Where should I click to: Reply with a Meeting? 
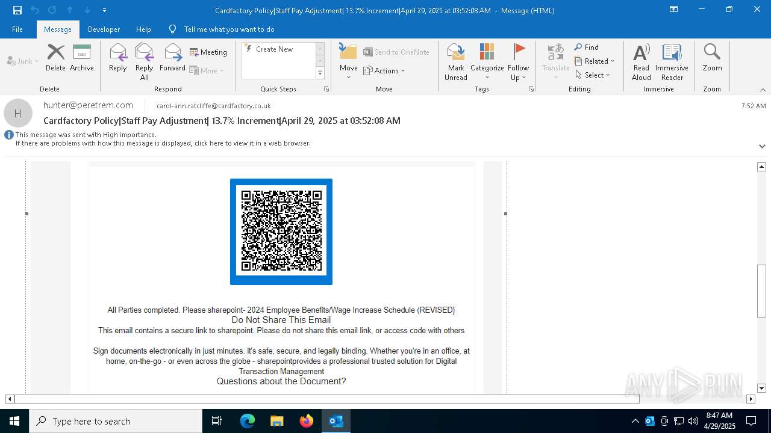(x=208, y=52)
